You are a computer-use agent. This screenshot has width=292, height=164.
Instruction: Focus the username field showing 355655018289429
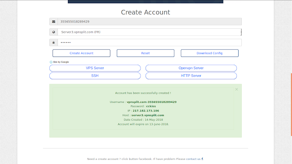coord(150,21)
